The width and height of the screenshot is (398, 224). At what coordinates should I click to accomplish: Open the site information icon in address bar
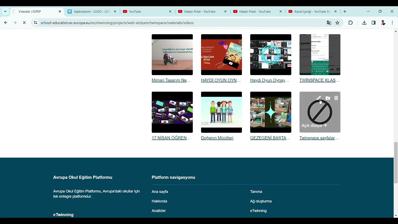coord(35,23)
